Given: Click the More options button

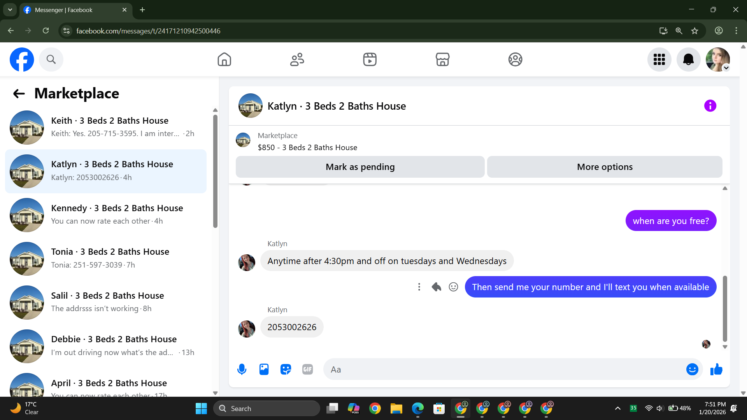Looking at the screenshot, I should [x=605, y=167].
